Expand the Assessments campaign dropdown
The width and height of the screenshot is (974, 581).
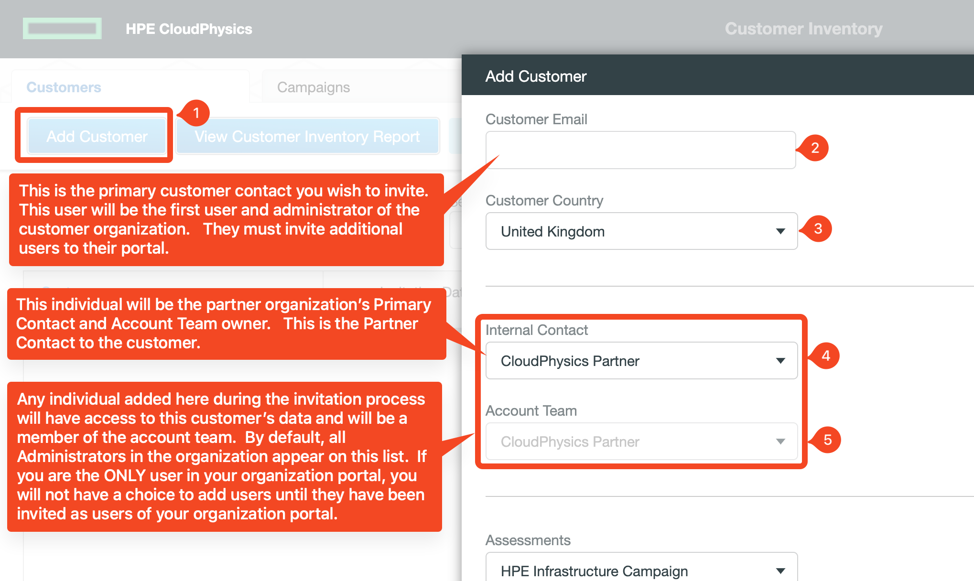(x=780, y=571)
